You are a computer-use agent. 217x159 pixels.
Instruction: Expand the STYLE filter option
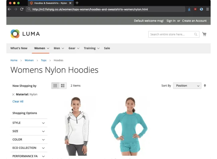pos(29,123)
